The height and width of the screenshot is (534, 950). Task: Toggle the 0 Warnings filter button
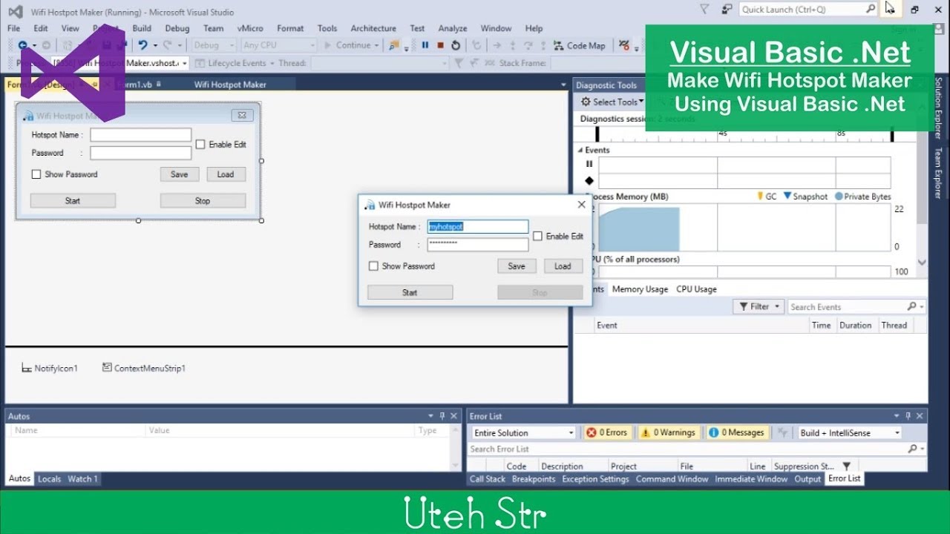(x=669, y=432)
